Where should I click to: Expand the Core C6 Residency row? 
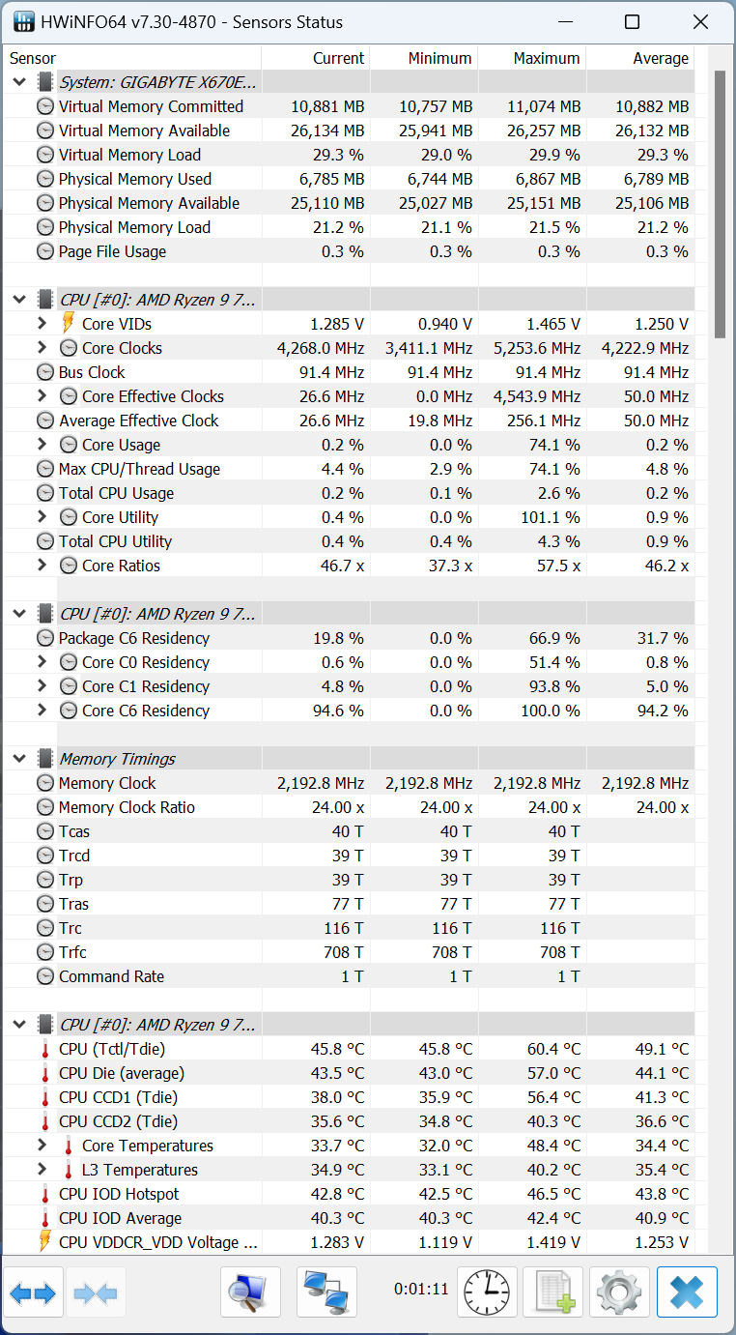click(x=42, y=711)
